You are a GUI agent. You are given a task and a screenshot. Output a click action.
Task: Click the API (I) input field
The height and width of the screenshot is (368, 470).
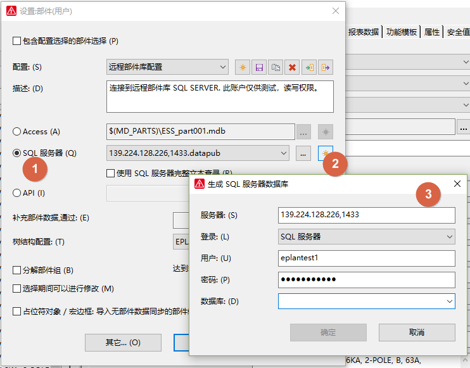[148, 193]
